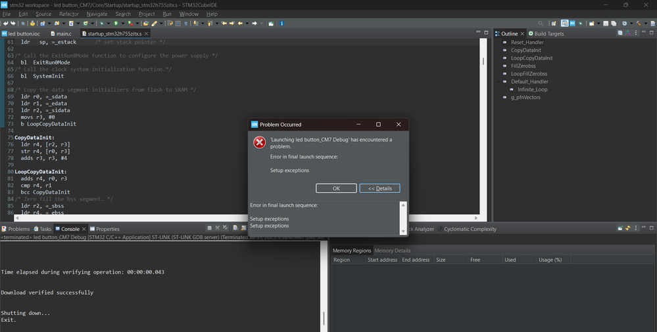This screenshot has width=657, height=332.
Task: Open the Window menu
Action: coord(189,14)
